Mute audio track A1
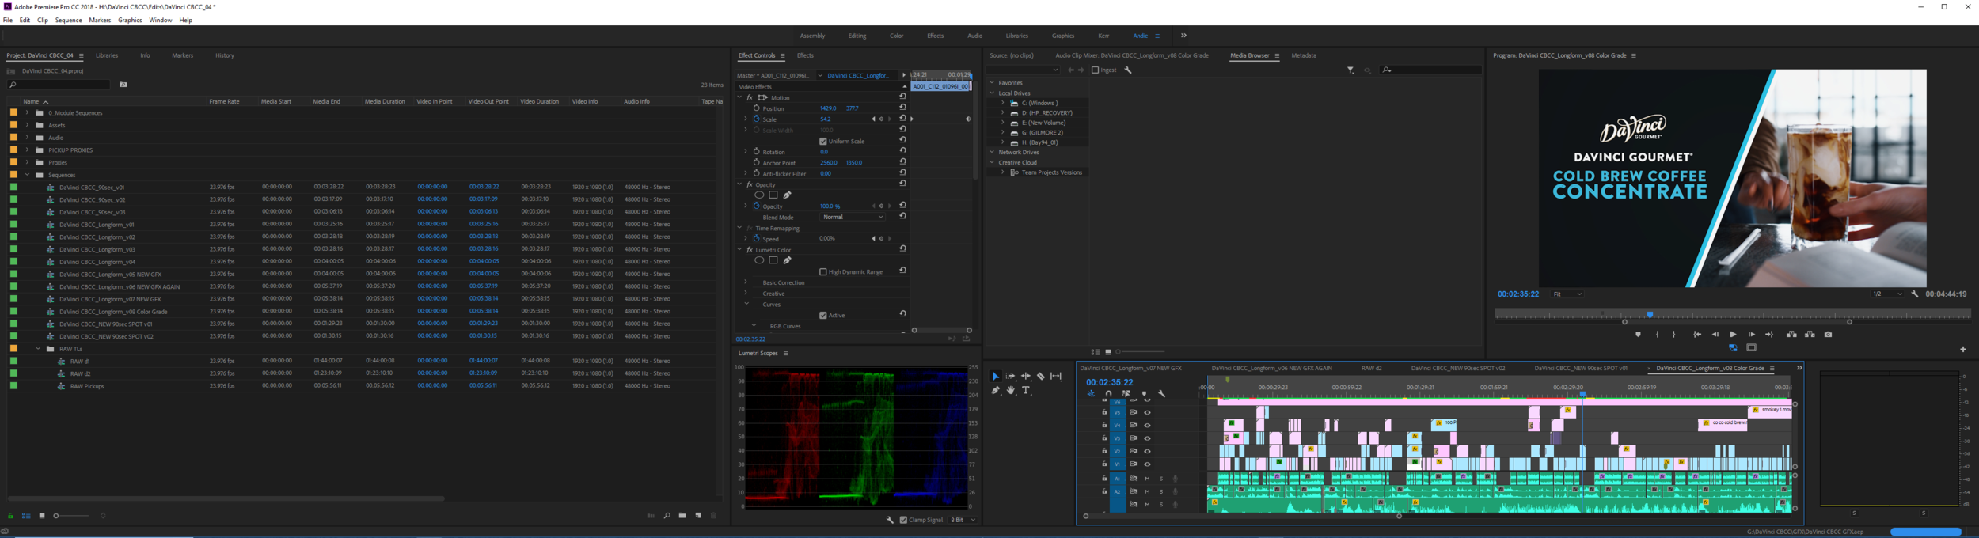1979x538 pixels. [x=1147, y=479]
